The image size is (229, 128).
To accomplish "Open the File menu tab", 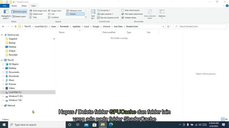I will [x=5, y=6].
